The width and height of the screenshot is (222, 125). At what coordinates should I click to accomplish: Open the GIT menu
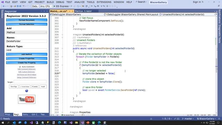(30, 2)
